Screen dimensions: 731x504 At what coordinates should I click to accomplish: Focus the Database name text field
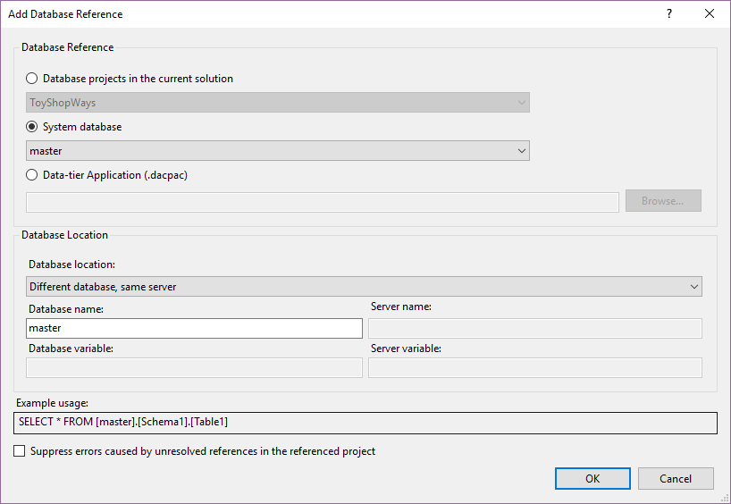click(x=194, y=328)
